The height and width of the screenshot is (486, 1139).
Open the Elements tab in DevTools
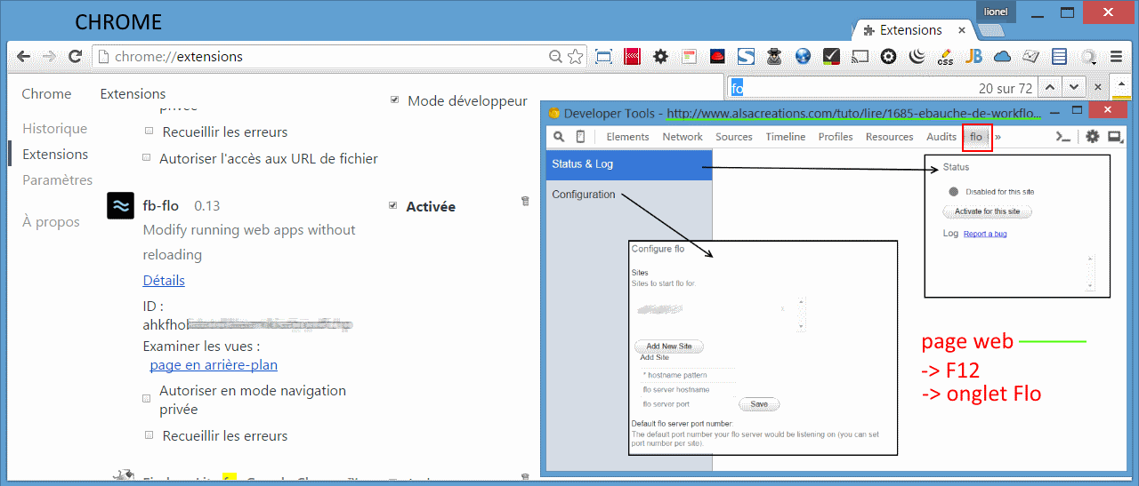[627, 137]
